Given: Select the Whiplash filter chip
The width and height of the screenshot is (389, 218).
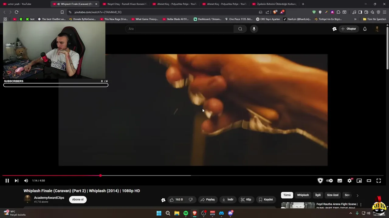Looking at the screenshot, I should (303, 195).
